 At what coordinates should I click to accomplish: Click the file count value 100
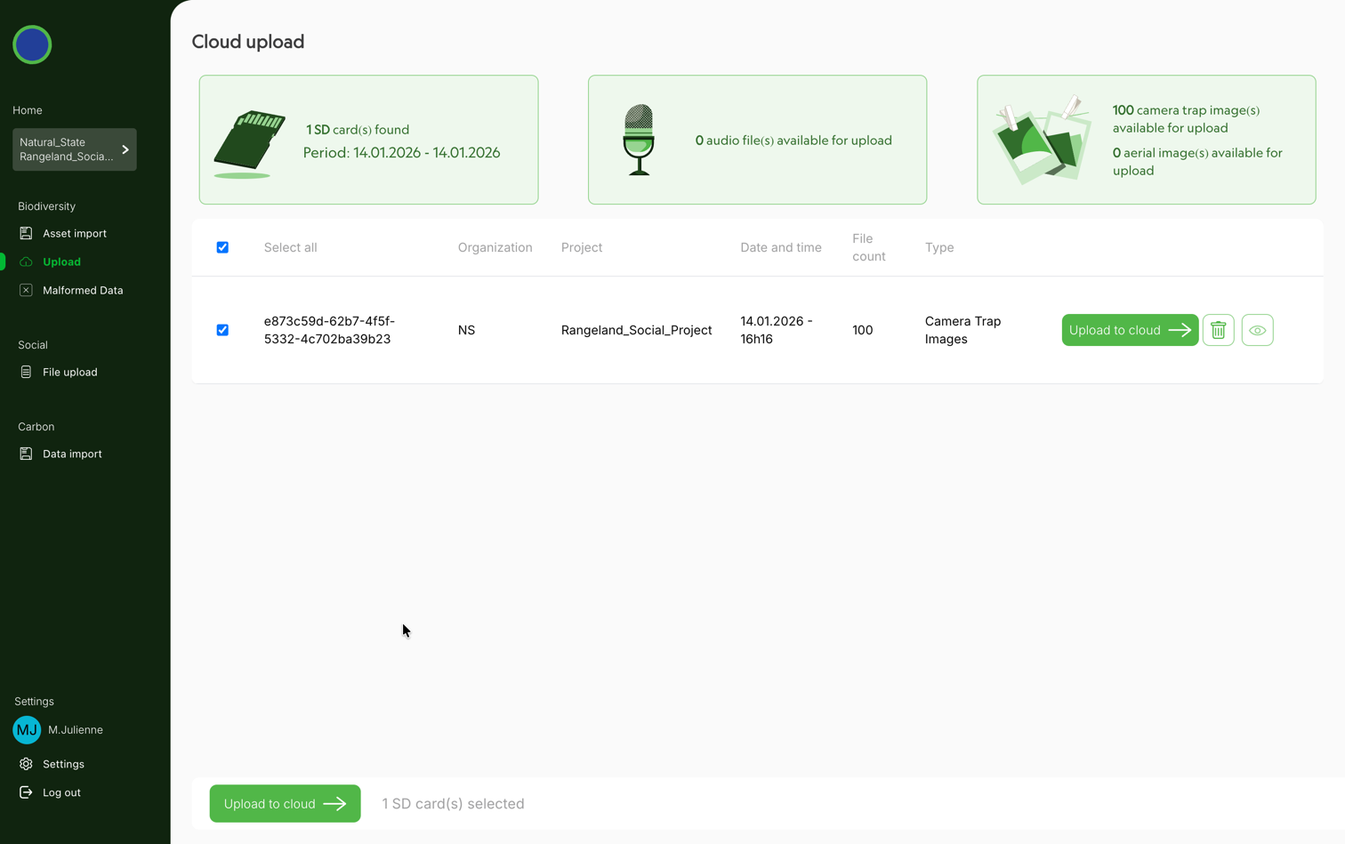863,330
